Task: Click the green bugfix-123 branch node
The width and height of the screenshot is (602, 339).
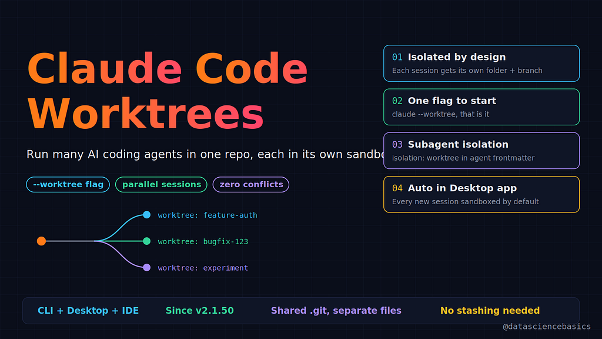Action: point(146,241)
